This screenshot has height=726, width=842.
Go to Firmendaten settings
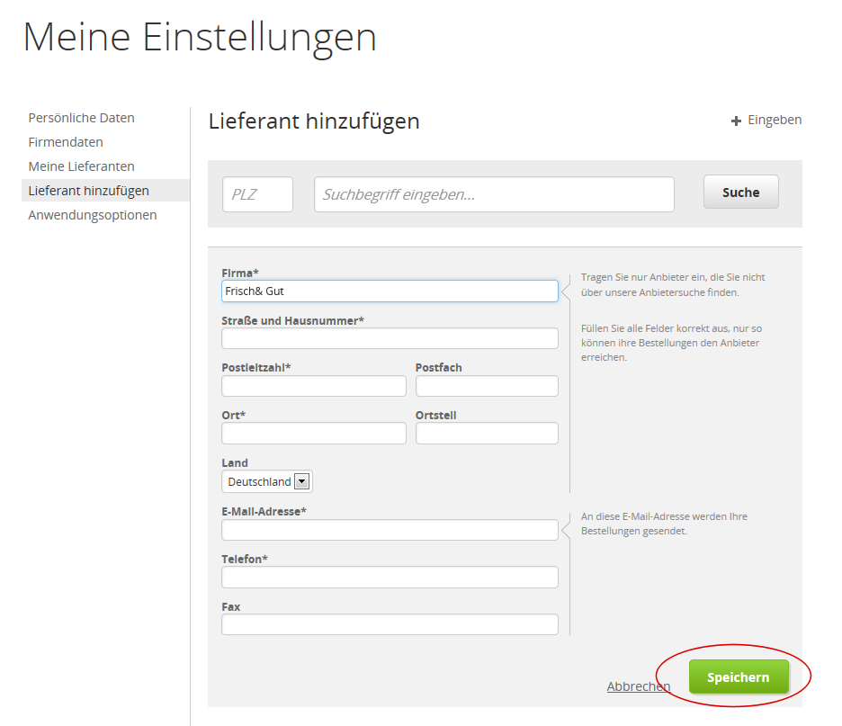coord(66,142)
